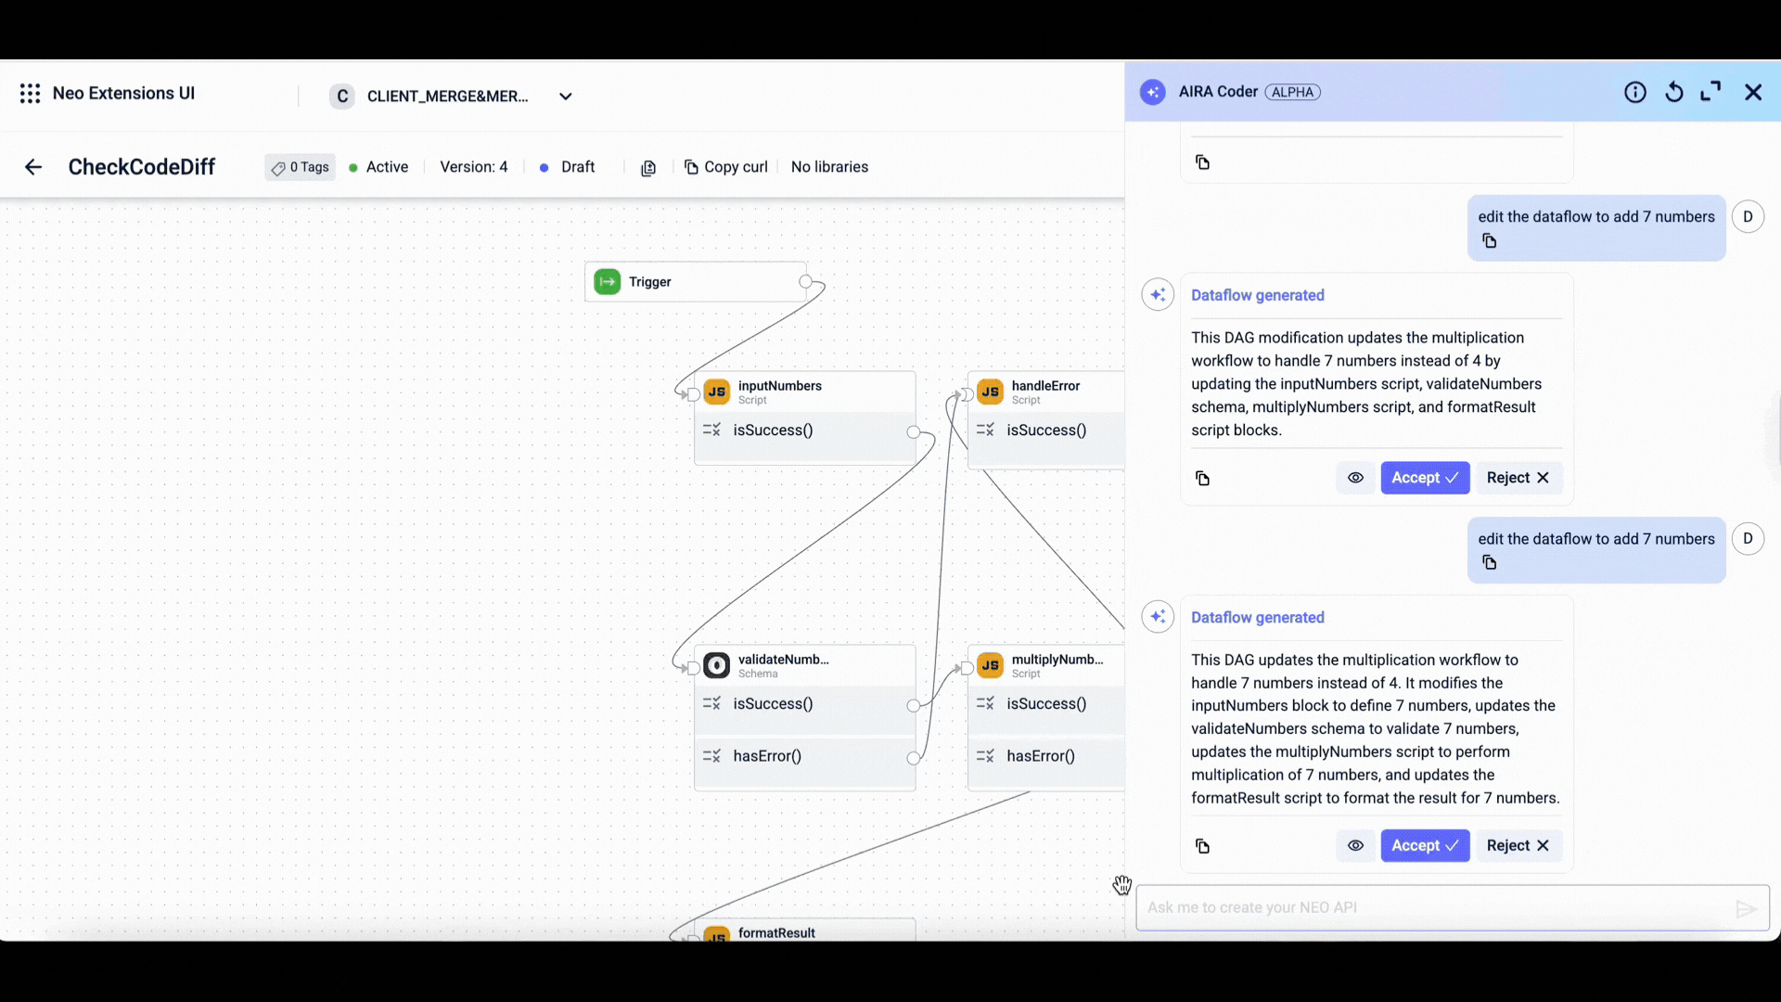Viewport: 1781px width, 1002px height.
Task: Reject the first generated dataflow
Action: click(x=1518, y=478)
